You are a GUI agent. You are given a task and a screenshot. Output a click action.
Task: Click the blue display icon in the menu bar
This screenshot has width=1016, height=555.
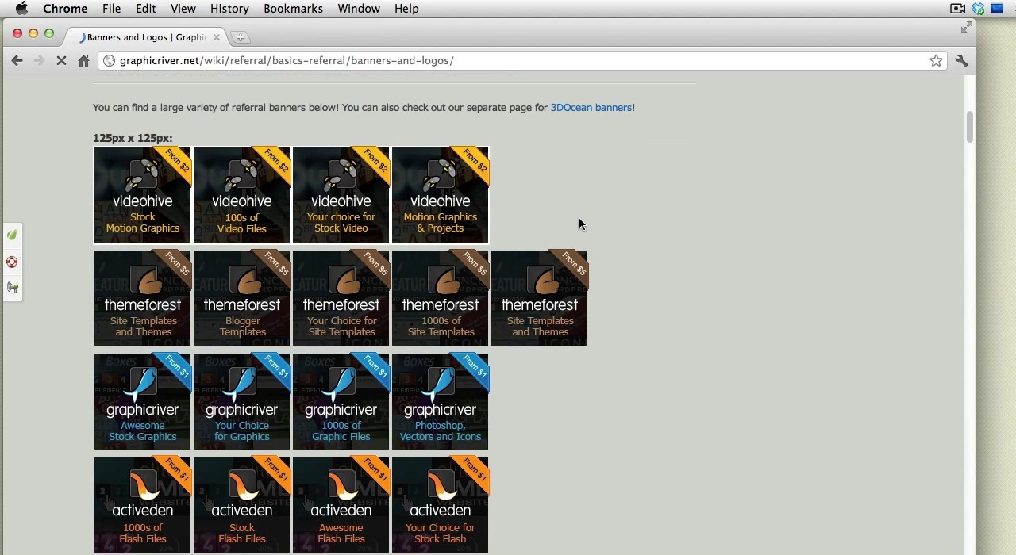(997, 9)
